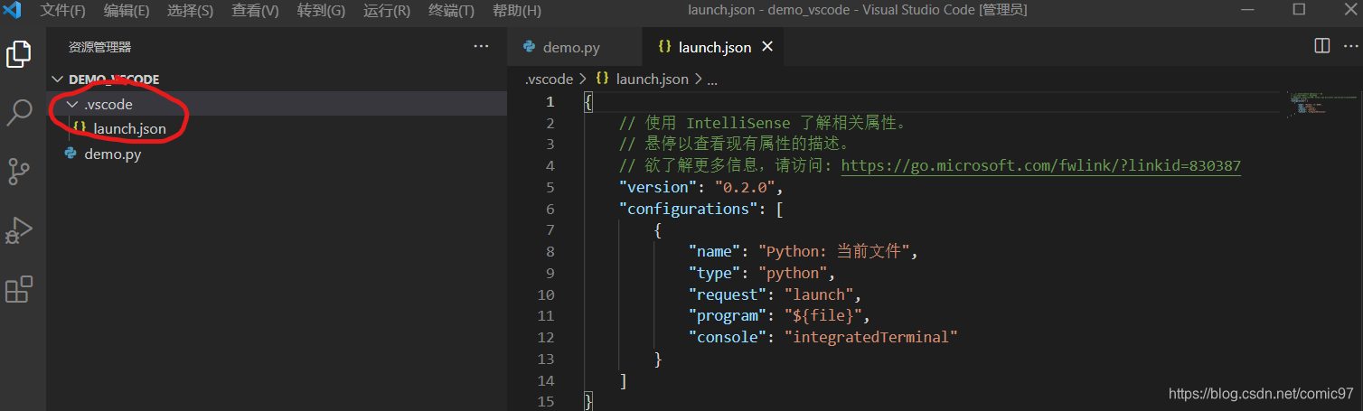Click the "0.2.0" version value

point(745,187)
